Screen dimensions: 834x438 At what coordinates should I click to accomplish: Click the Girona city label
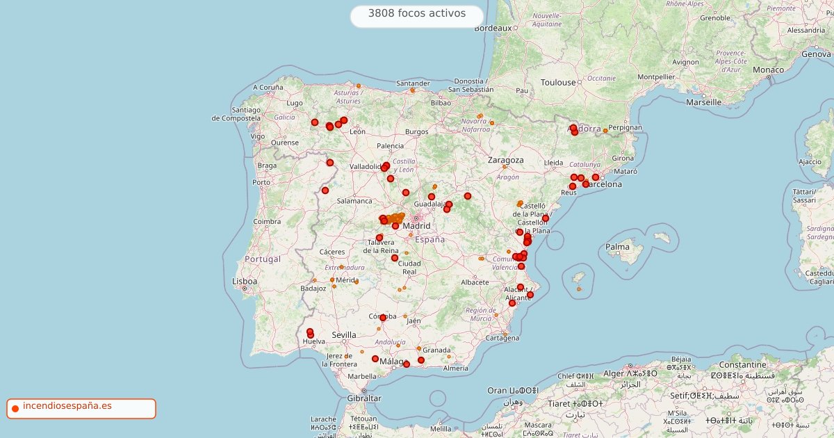(623, 158)
